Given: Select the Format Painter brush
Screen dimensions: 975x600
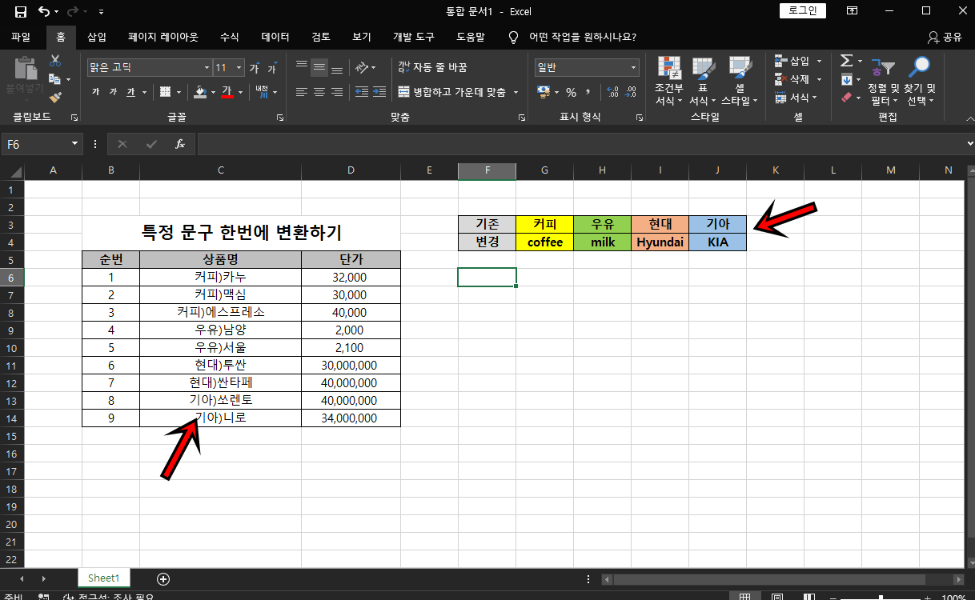Looking at the screenshot, I should 55,98.
